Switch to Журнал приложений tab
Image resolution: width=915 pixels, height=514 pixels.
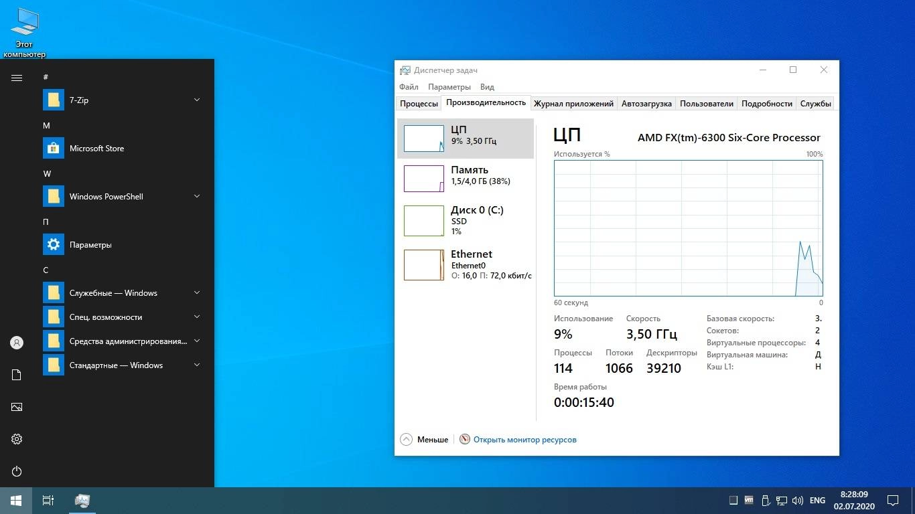(x=573, y=104)
